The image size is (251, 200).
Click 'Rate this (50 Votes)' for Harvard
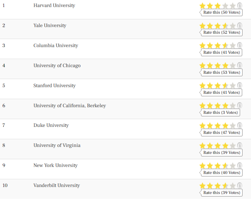click(221, 12)
